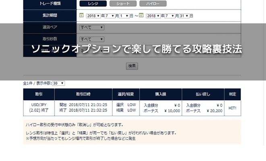Click the USD/JPY trade cell
Screen dimensions: 266x161
pos(39,107)
